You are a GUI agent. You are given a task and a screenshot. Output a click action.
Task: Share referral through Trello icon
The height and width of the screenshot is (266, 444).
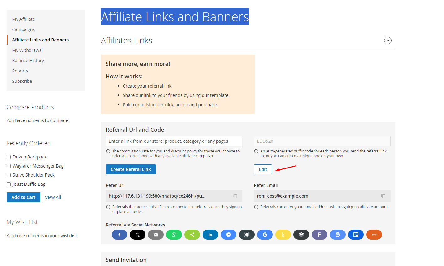point(356,235)
